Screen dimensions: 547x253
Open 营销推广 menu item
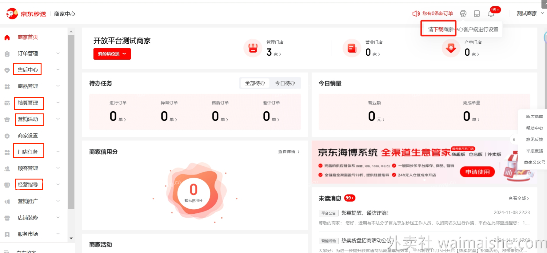(x=28, y=201)
